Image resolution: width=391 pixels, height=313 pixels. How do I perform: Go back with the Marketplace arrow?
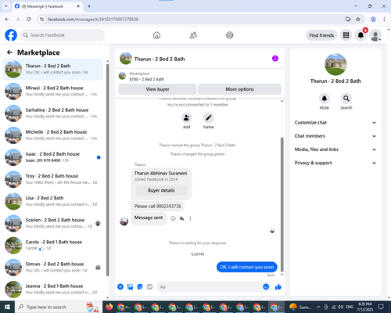click(9, 52)
